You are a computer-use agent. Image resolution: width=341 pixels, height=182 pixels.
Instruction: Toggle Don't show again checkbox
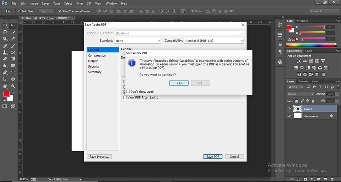[128, 92]
